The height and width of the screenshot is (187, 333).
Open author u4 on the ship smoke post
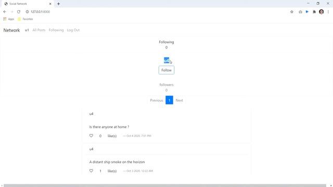[x=92, y=149]
